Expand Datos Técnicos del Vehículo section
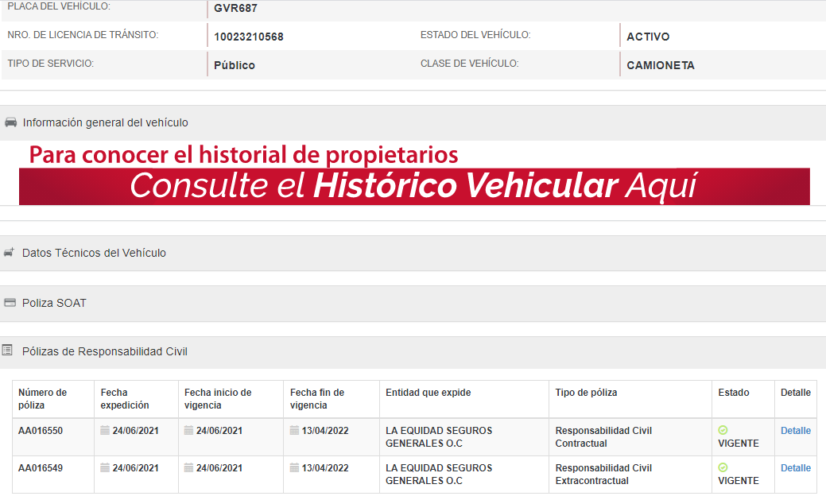Screen dimensions: 826x496 94,253
